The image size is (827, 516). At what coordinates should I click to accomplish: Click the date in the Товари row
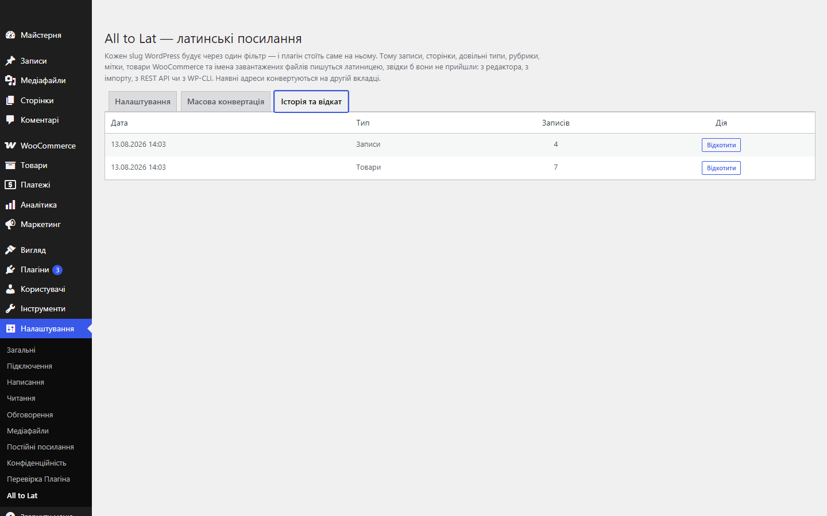[138, 167]
